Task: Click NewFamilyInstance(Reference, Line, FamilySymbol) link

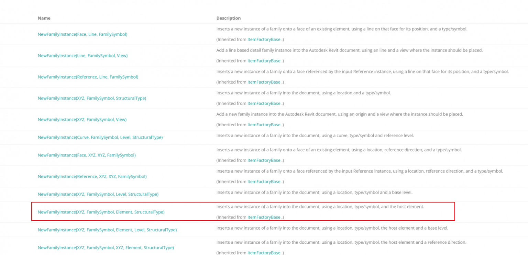Action: [x=88, y=77]
